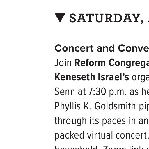Click the bold title 'Concert and Conve'

pos(102,48)
